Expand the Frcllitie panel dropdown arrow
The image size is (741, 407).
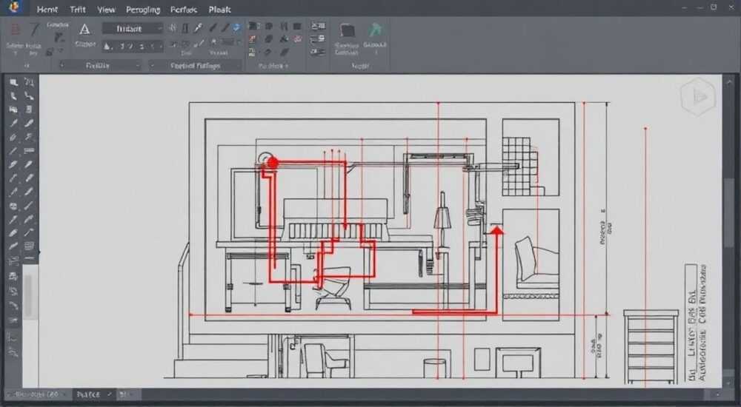(x=138, y=66)
